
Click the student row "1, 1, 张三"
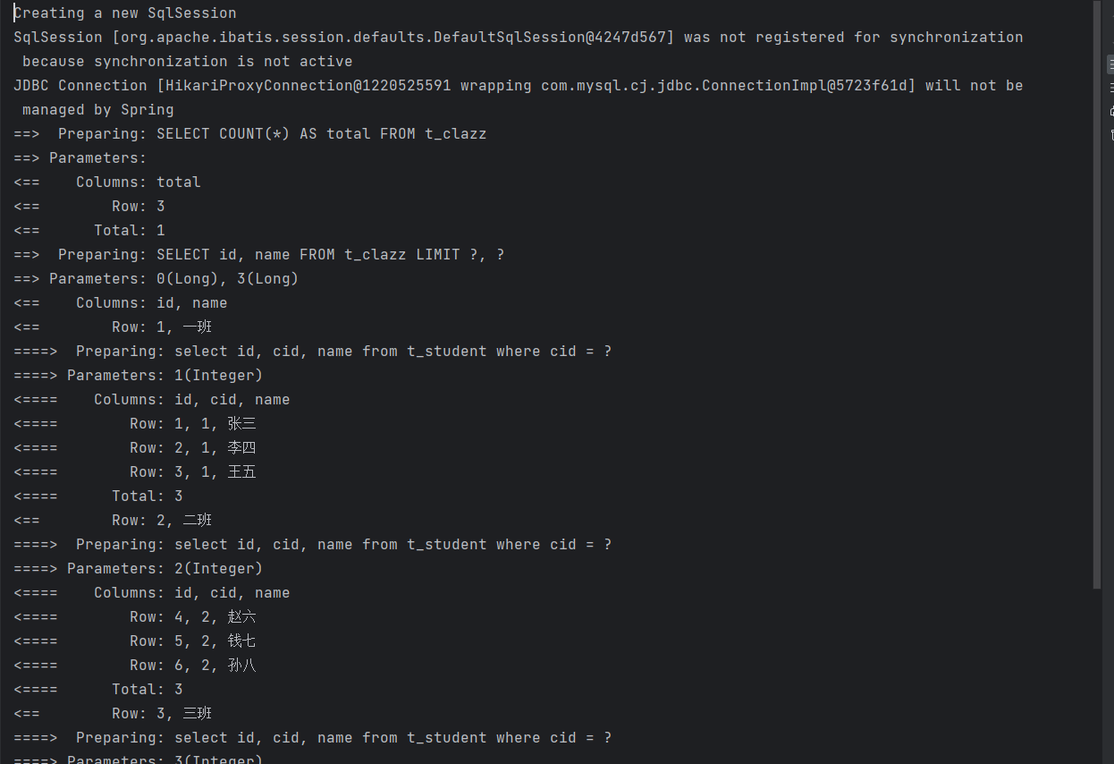215,424
